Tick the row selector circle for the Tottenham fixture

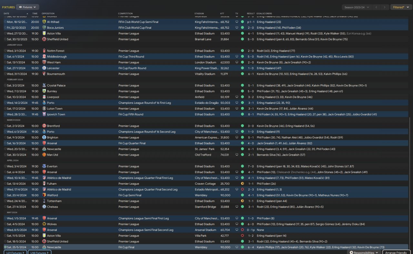[5, 201]
